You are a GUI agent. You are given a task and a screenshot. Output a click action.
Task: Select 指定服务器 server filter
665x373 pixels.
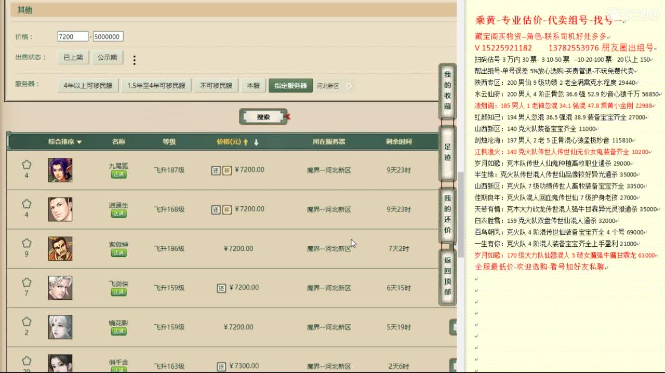coord(291,86)
